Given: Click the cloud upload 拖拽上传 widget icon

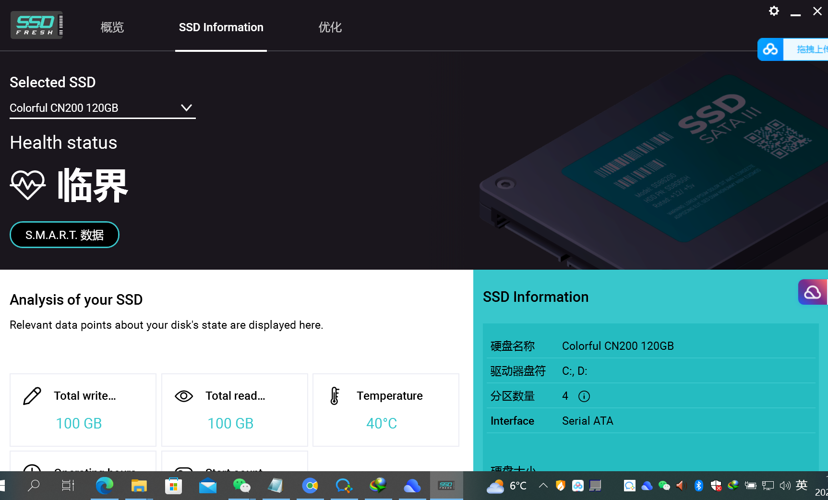Looking at the screenshot, I should pyautogui.click(x=770, y=49).
